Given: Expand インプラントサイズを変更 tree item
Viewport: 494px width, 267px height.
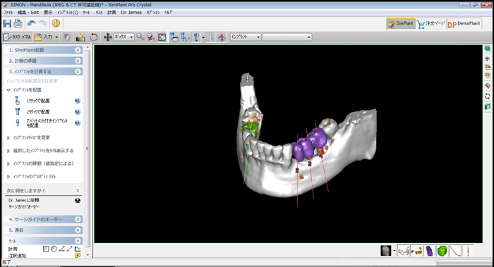Looking at the screenshot, I should tap(32, 138).
